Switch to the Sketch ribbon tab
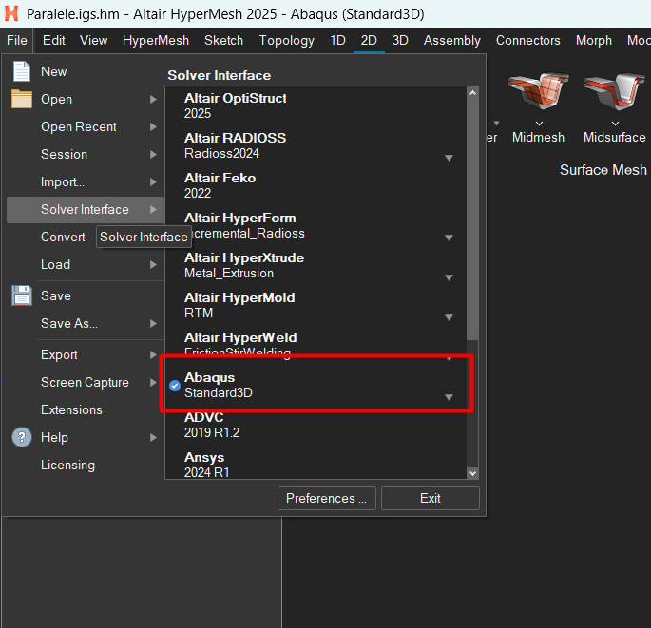Screen dimensions: 651x628 (223, 40)
